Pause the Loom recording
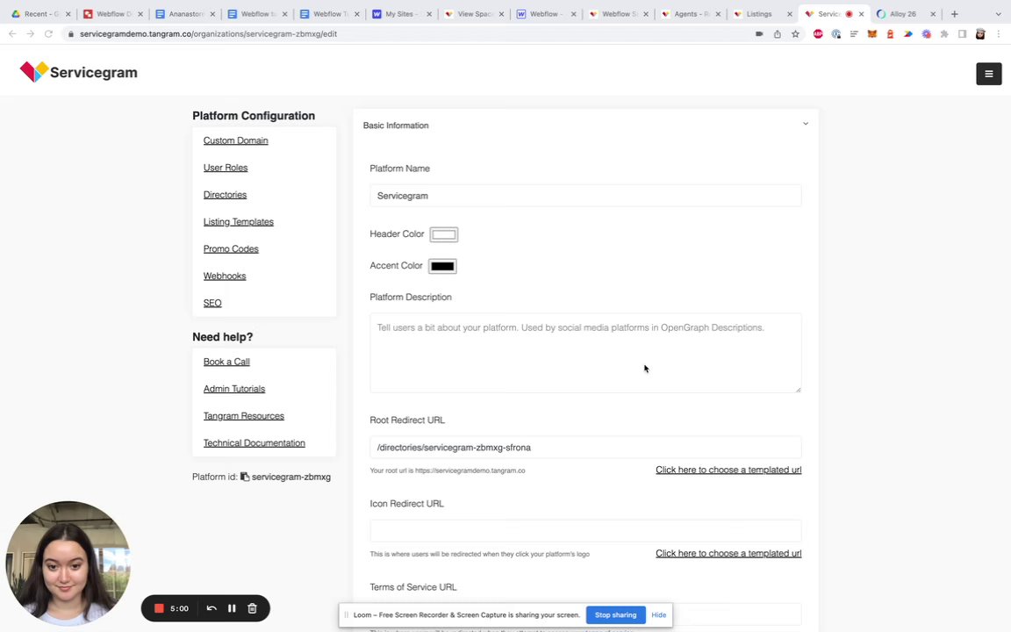 point(232,608)
